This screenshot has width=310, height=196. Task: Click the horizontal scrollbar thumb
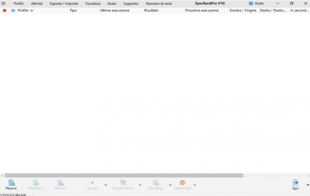(124, 175)
